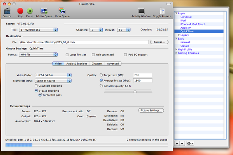Disable the 2-pass encoding checkbox
The width and height of the screenshot is (233, 155).
[x=36, y=91]
